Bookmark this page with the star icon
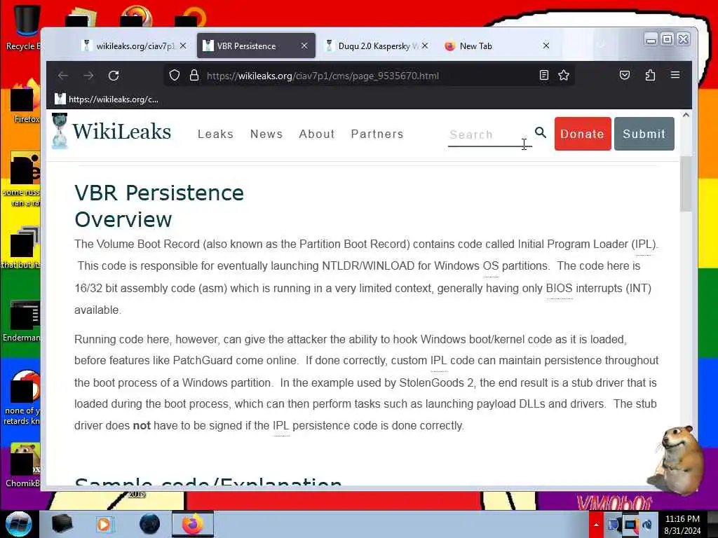 pos(564,75)
